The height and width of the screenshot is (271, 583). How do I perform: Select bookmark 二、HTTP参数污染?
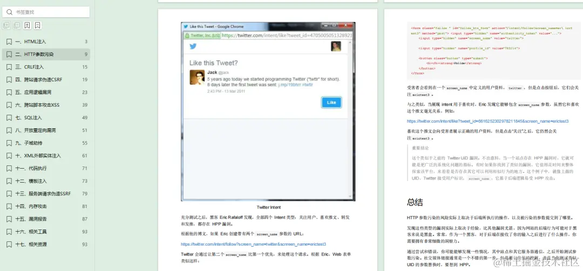pyautogui.click(x=46, y=54)
